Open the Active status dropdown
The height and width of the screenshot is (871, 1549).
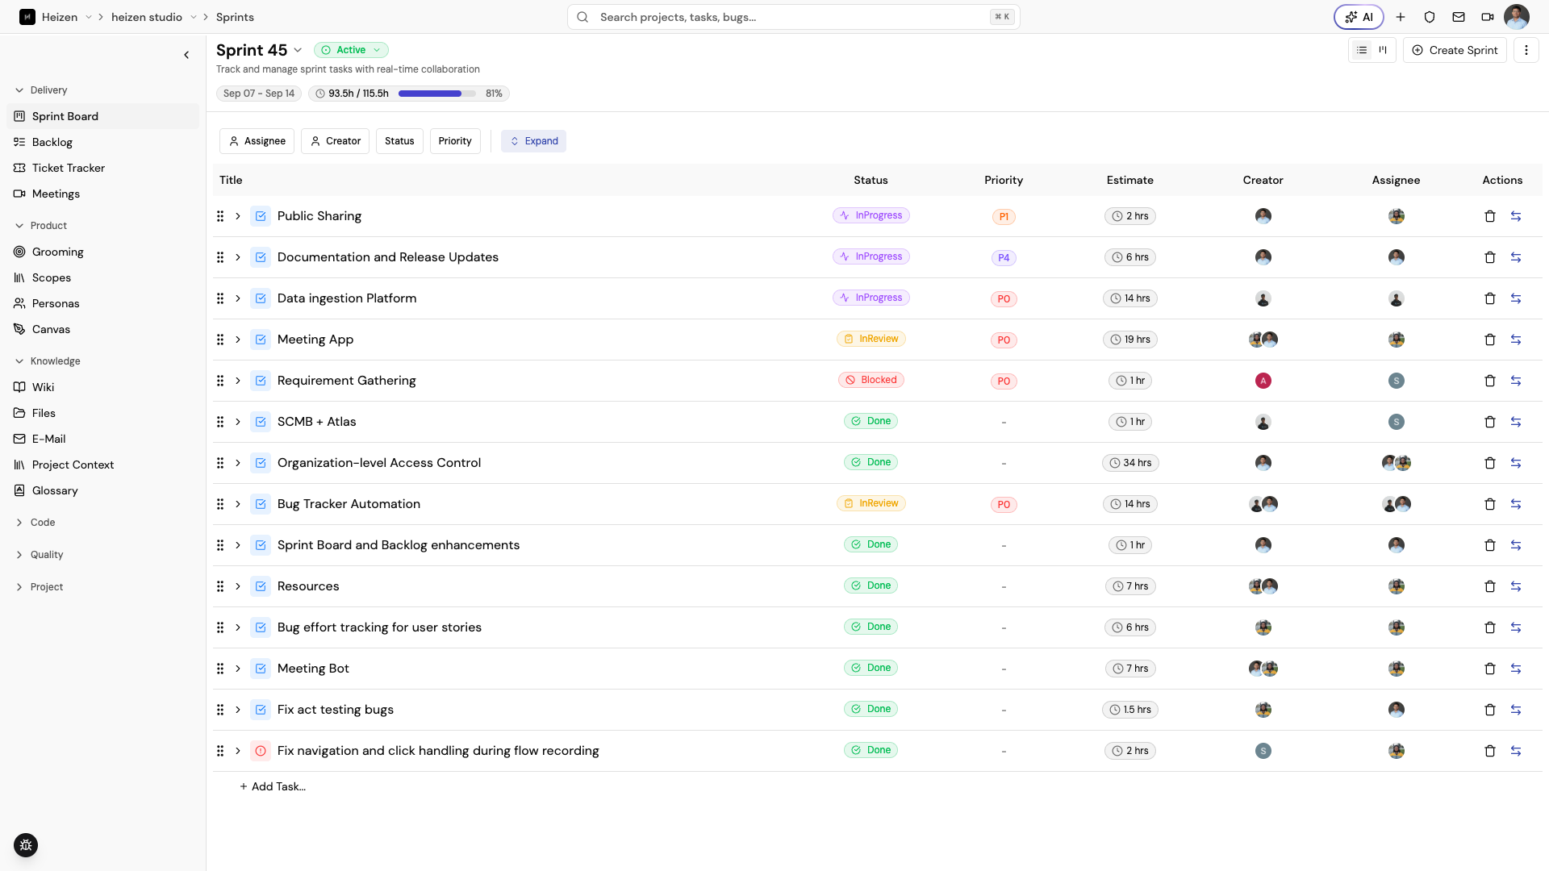click(x=351, y=50)
